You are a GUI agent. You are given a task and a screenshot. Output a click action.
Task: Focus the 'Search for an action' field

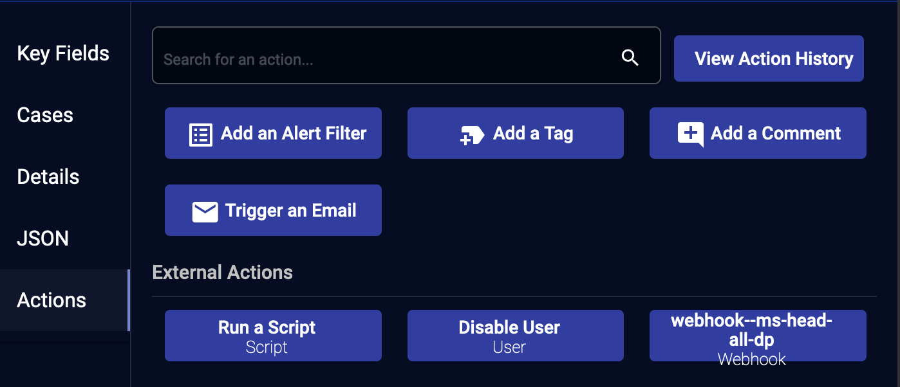pos(386,59)
